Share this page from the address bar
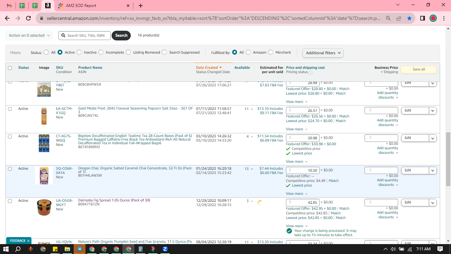This screenshot has width=451, height=254. tap(399, 19)
